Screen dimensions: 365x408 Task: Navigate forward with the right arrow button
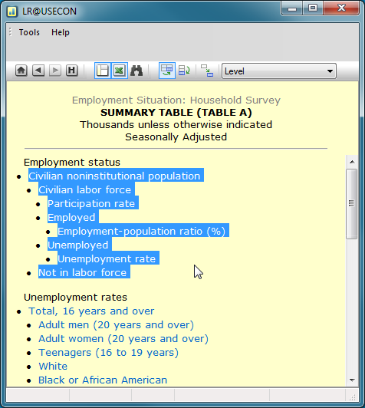point(55,71)
